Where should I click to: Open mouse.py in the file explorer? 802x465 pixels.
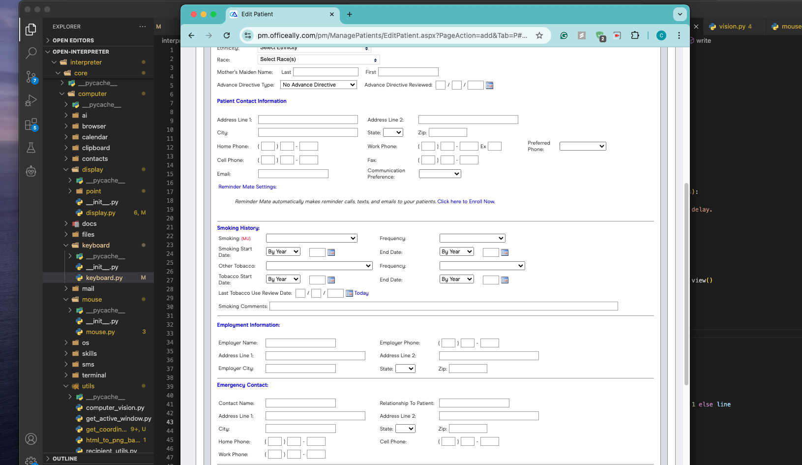100,332
